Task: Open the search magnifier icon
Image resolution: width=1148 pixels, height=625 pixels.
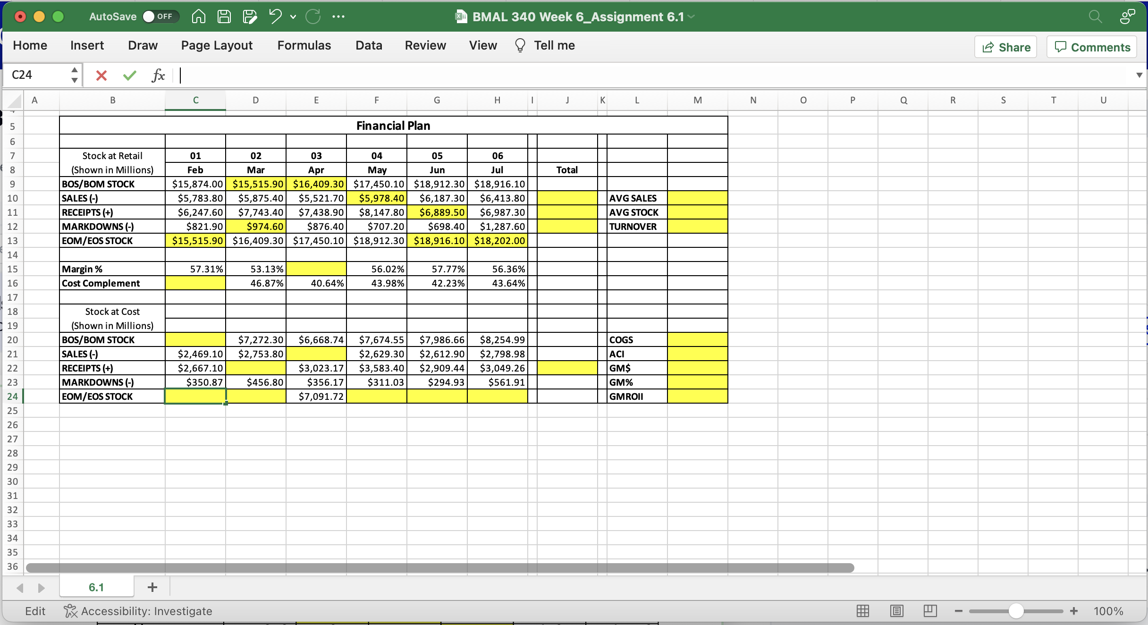Action: pyautogui.click(x=1095, y=17)
